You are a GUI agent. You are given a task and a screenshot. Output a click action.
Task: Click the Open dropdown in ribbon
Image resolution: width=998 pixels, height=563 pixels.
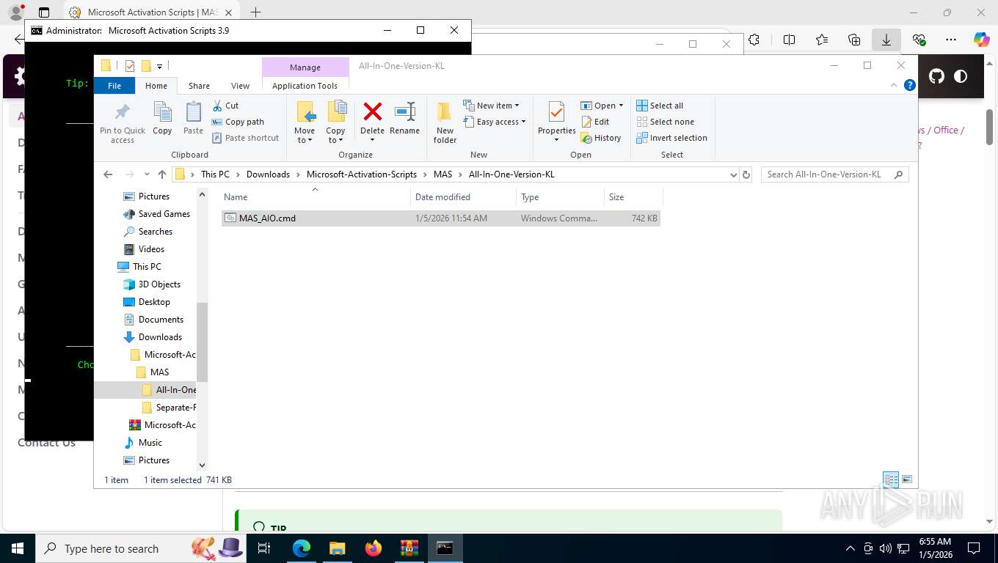click(x=602, y=106)
